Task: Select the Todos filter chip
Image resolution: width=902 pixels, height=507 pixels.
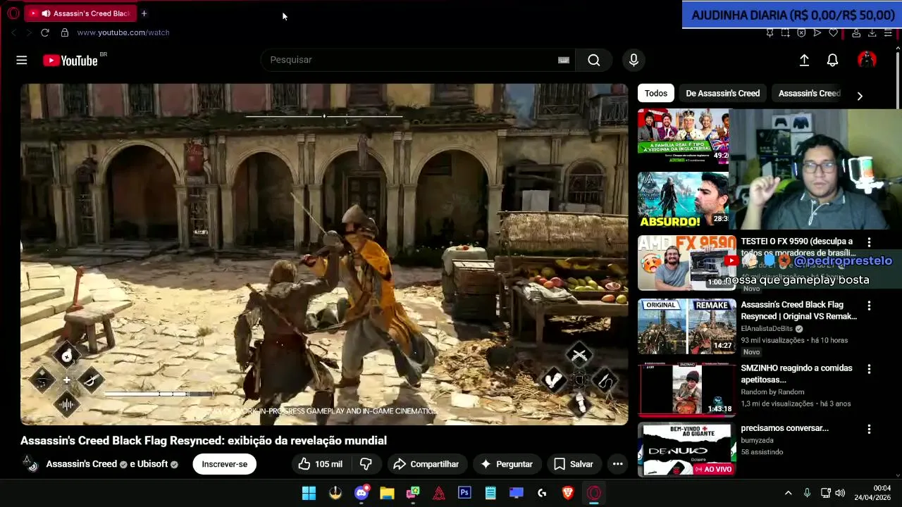Action: coord(656,93)
